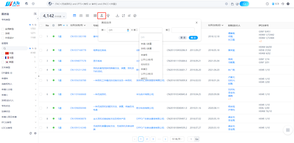Open the 地表定位系统 patent title
The width and height of the screenshot is (294, 143).
pos(100,50)
